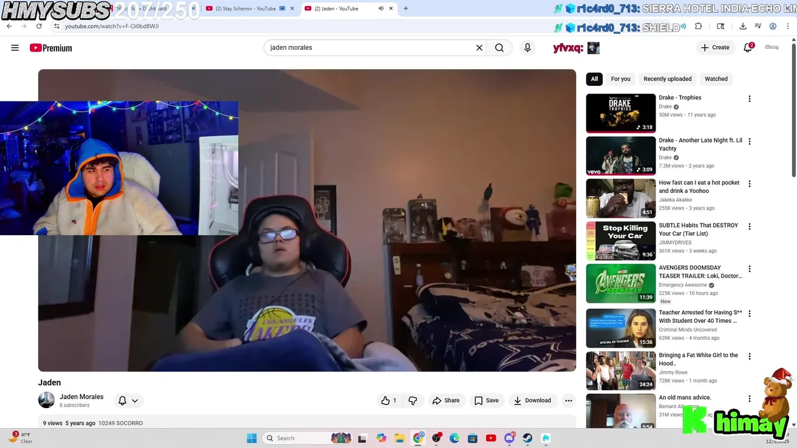The image size is (797, 448).
Task: Open Chrome extensions puzzle icon
Action: pos(698,26)
